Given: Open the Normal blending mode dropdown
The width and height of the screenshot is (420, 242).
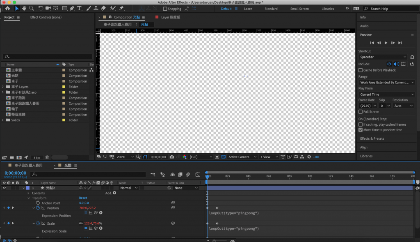Looking at the screenshot, I should coord(128,188).
